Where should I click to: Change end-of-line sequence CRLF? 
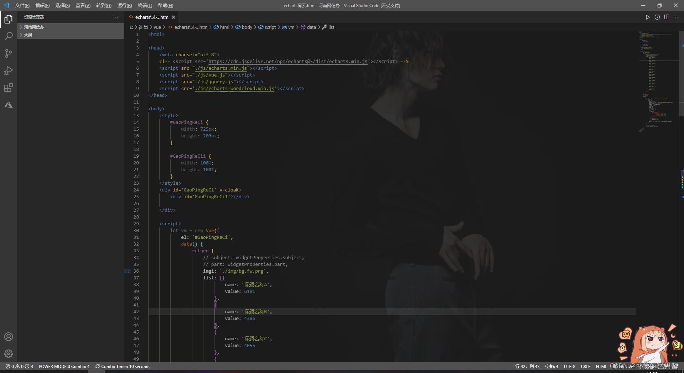pyautogui.click(x=585, y=366)
